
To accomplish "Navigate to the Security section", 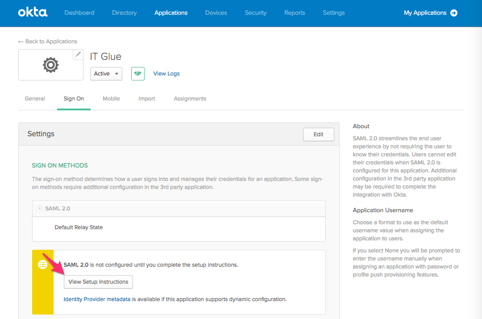I will 256,13.
